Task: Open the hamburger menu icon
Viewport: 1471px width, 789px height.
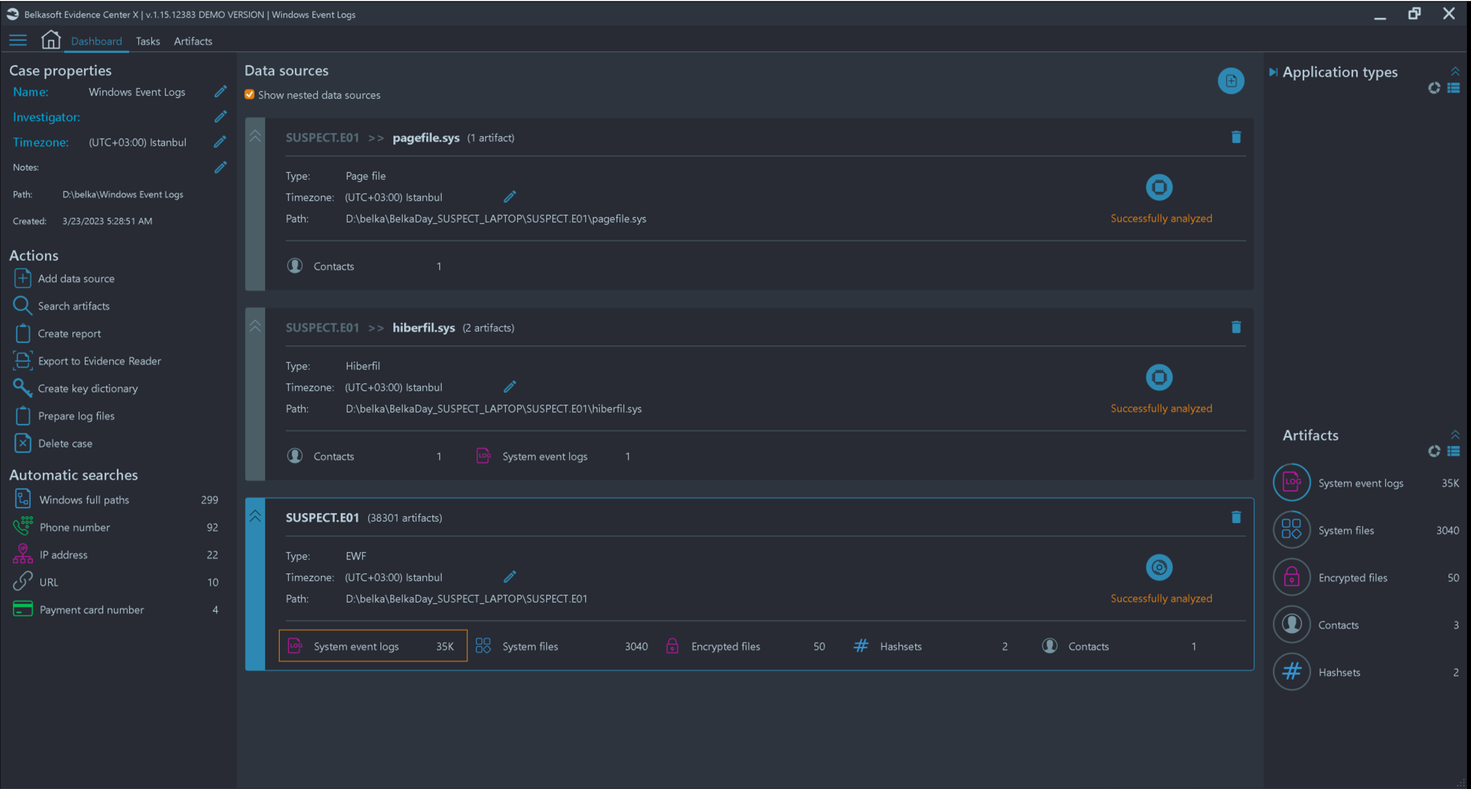Action: tap(18, 40)
